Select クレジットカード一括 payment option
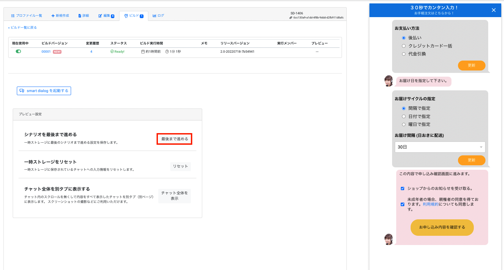Screen dimensions: 504x270 pos(404,46)
